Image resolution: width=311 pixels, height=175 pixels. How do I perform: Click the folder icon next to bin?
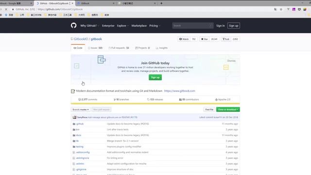(74, 130)
